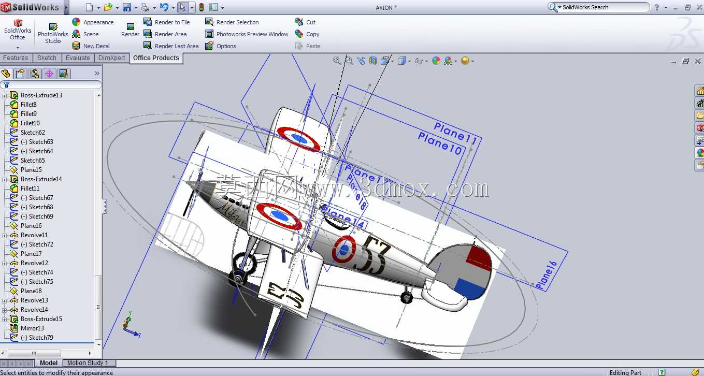
Task: Activate the Select cursor tool
Action: coord(182,7)
